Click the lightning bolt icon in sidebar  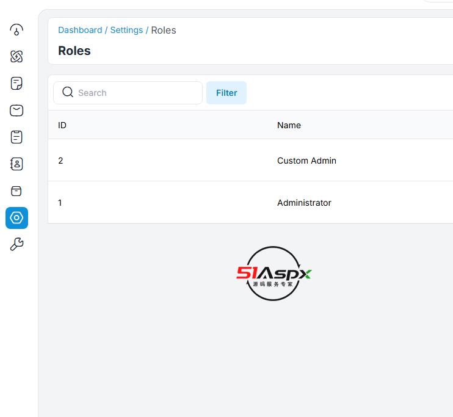[x=16, y=56]
